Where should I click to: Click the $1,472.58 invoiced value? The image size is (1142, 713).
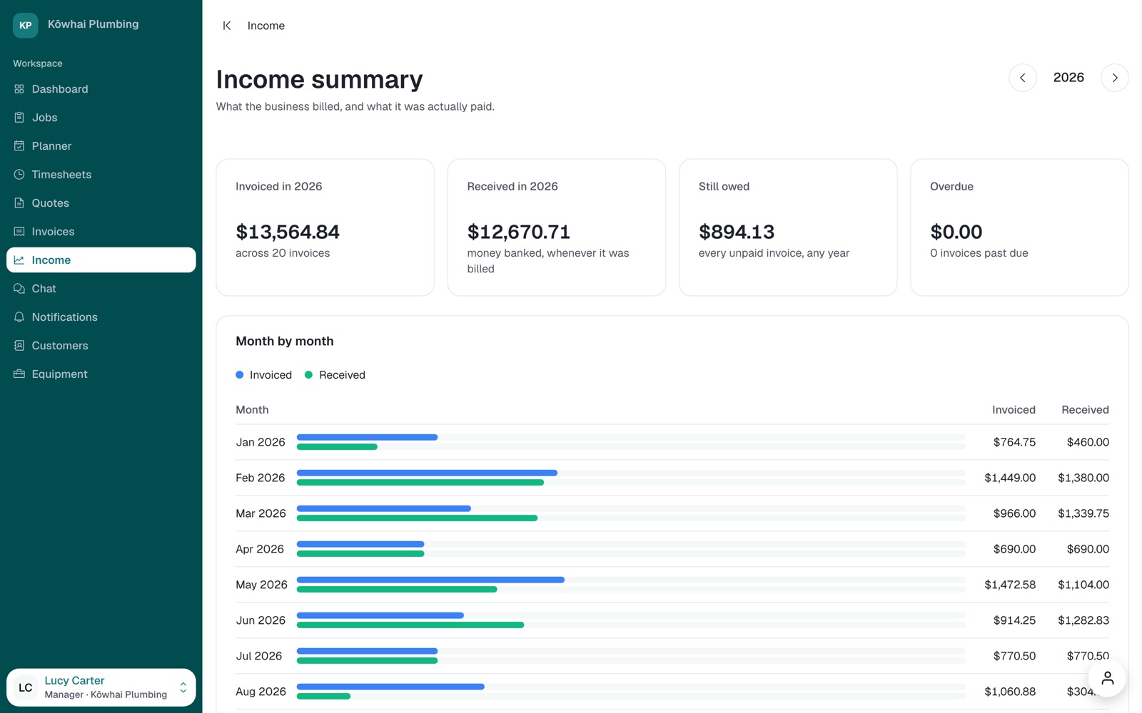[x=1010, y=585]
